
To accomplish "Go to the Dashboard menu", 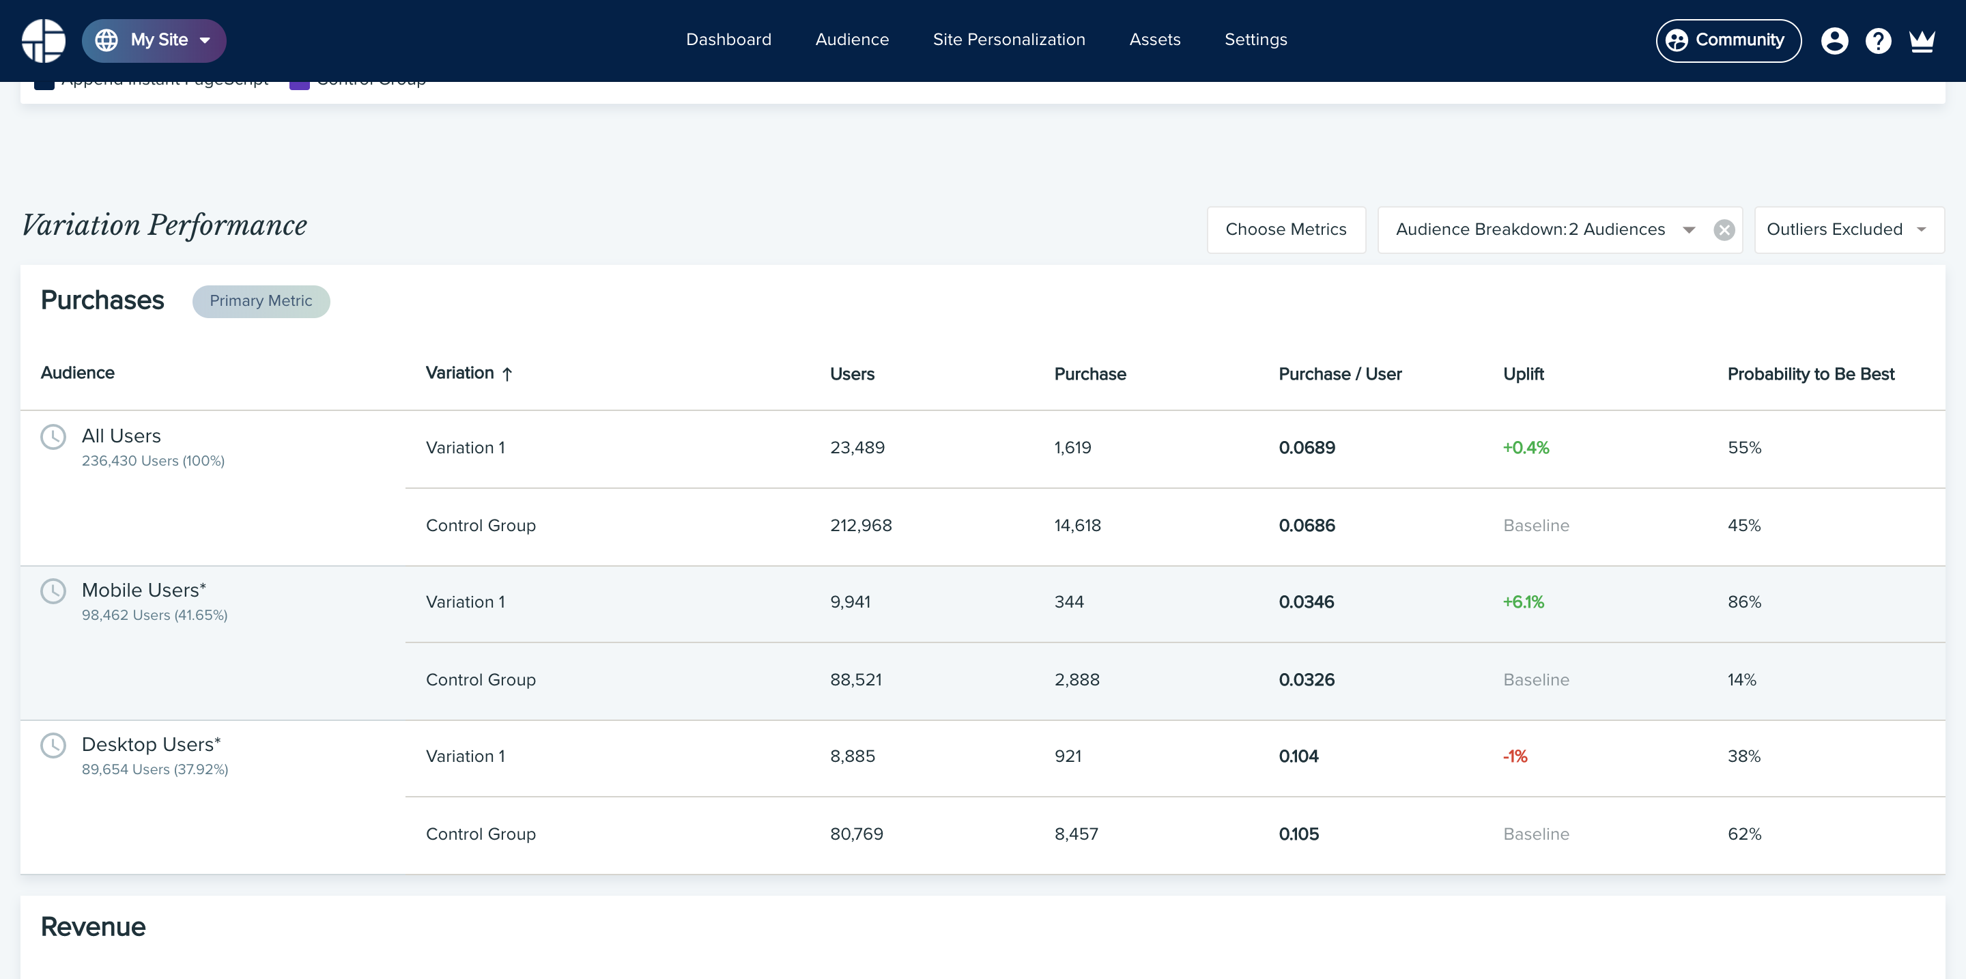I will 728,40.
